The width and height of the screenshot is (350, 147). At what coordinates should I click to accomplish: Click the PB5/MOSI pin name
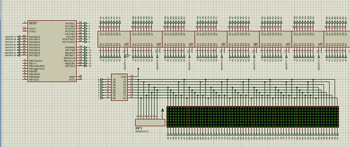[x=34, y=74]
